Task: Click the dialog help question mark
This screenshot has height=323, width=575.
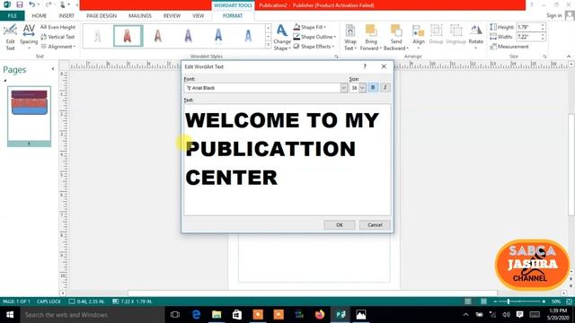Action: click(x=365, y=66)
